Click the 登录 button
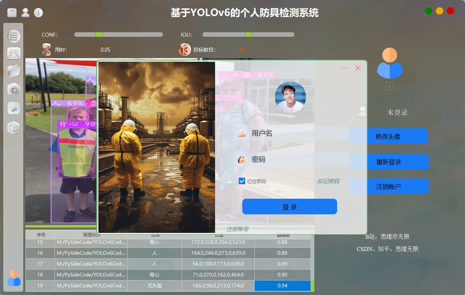This screenshot has width=465, height=295. pyautogui.click(x=290, y=207)
